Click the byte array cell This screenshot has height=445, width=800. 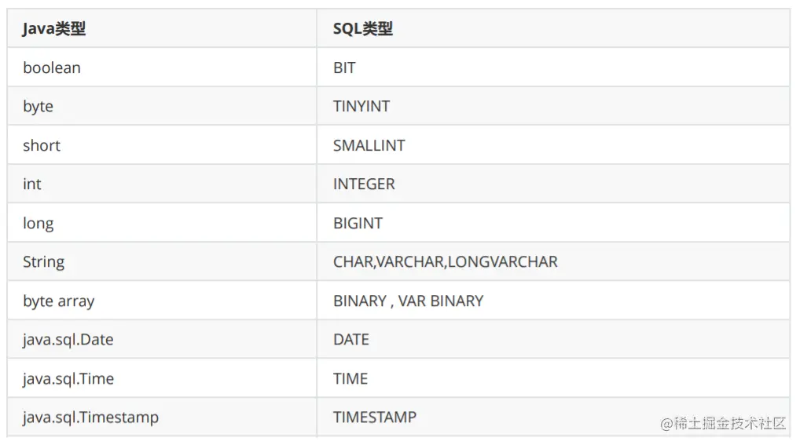(x=59, y=301)
